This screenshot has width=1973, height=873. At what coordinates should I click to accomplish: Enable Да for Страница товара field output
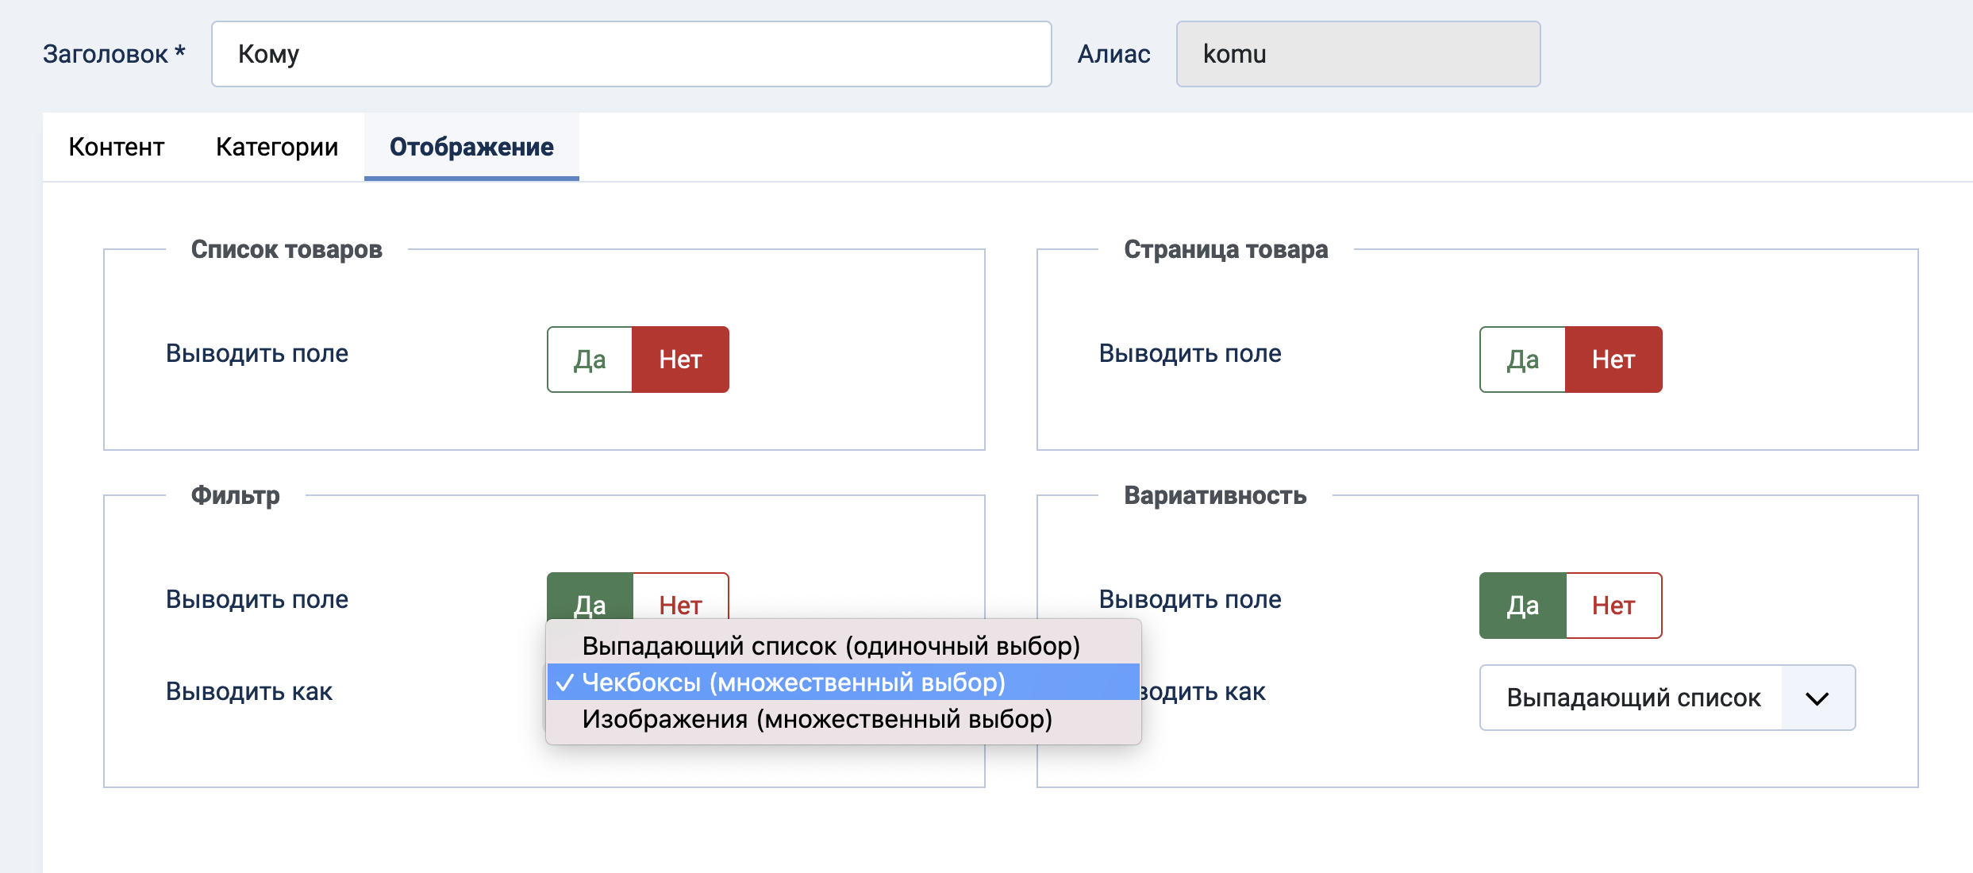click(1522, 360)
